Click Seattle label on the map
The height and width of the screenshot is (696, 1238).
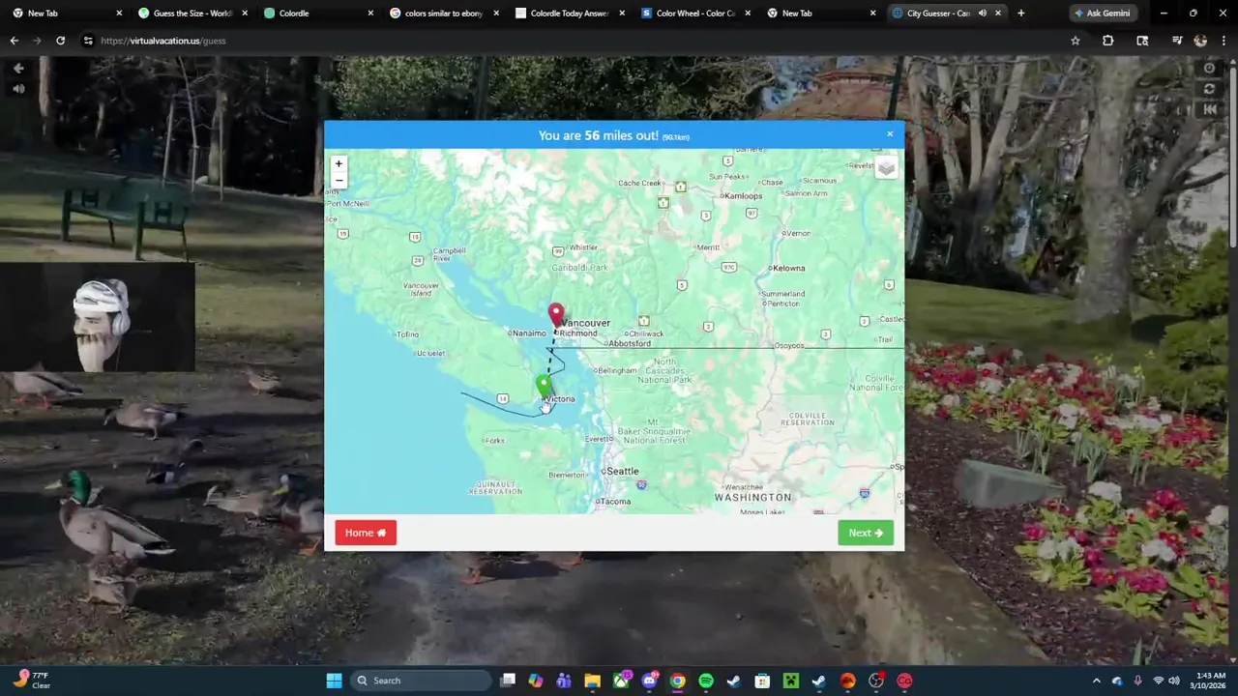[x=623, y=471]
